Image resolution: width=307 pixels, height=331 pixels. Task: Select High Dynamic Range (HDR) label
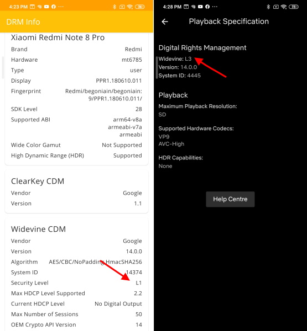pyautogui.click(x=48, y=156)
